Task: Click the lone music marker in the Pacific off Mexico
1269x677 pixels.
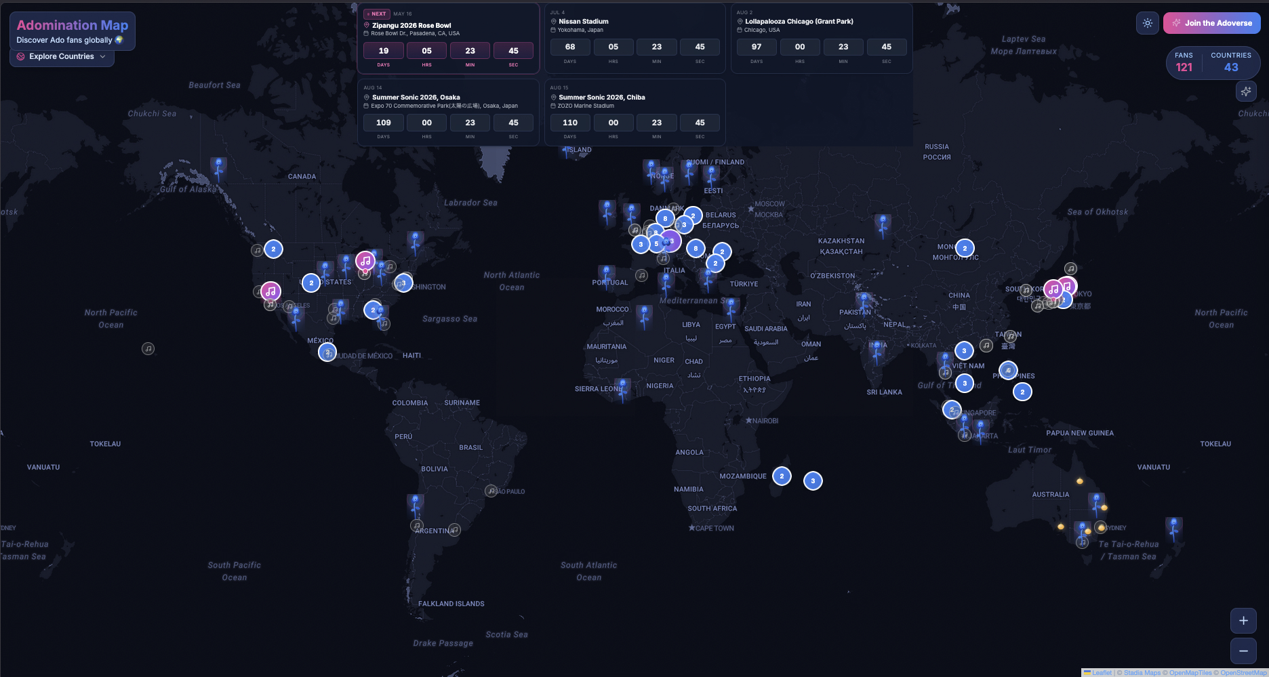Action: [148, 349]
